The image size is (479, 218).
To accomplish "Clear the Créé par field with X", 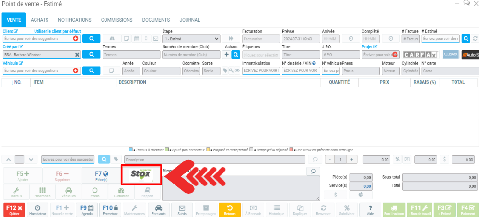I will point(76,55).
